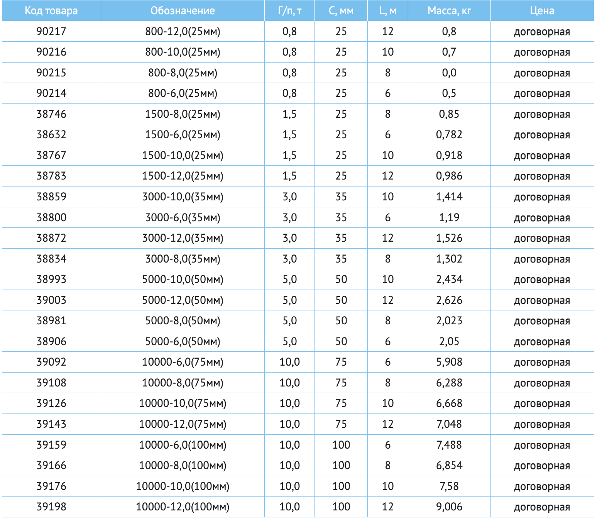
Task: Select designation 10000-6,0(75мм)
Action: tap(183, 362)
